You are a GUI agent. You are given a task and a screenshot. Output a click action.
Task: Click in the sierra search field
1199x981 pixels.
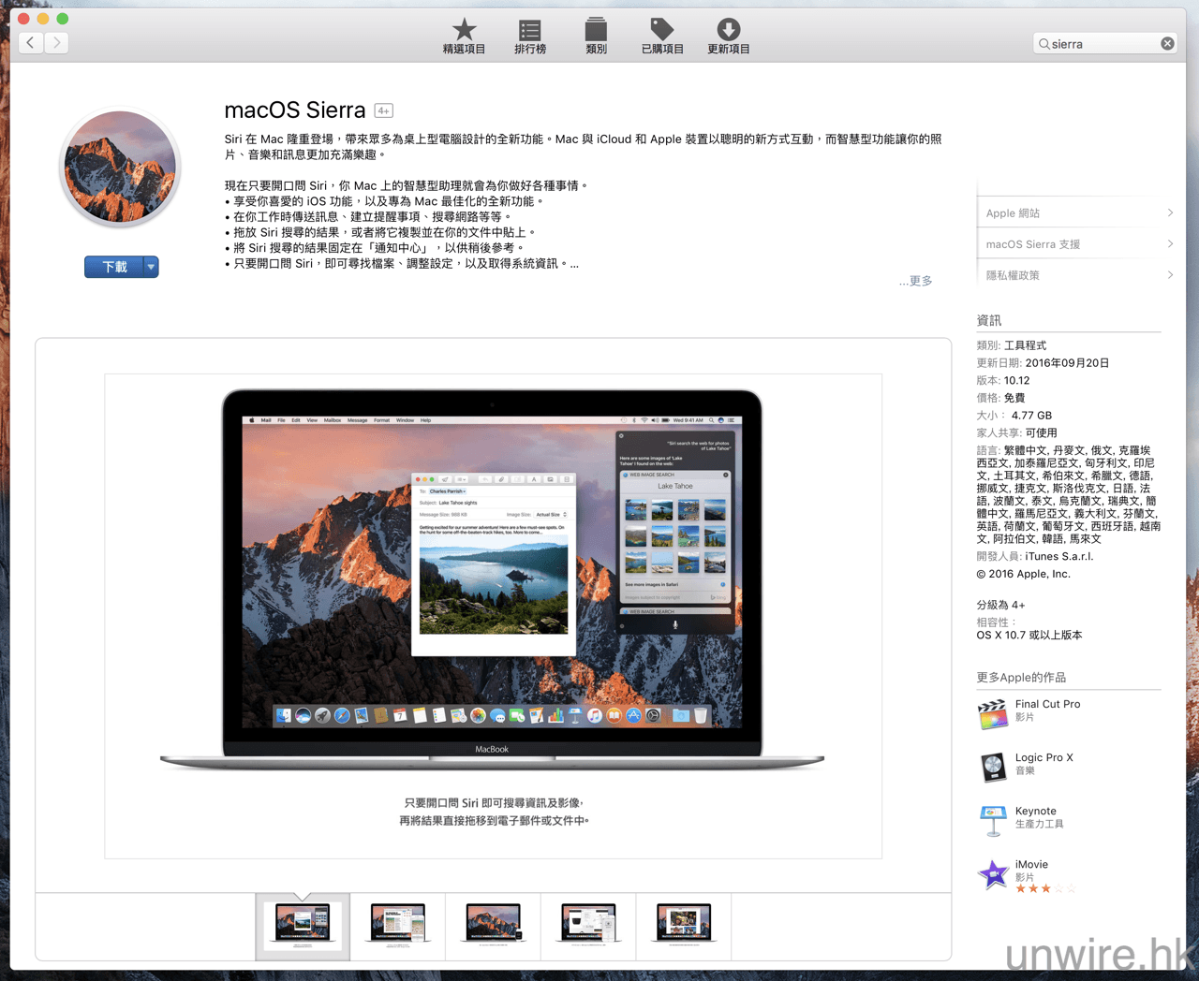1102,44
